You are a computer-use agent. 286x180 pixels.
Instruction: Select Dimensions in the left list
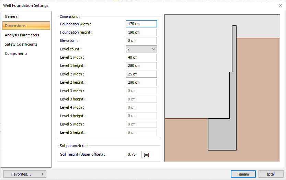(x=26, y=26)
